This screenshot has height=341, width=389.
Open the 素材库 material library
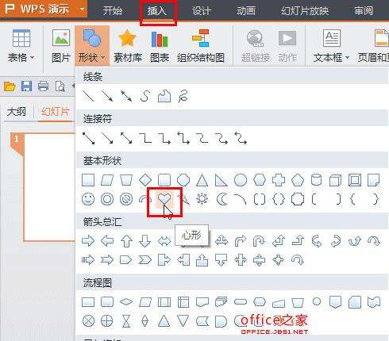coord(128,46)
